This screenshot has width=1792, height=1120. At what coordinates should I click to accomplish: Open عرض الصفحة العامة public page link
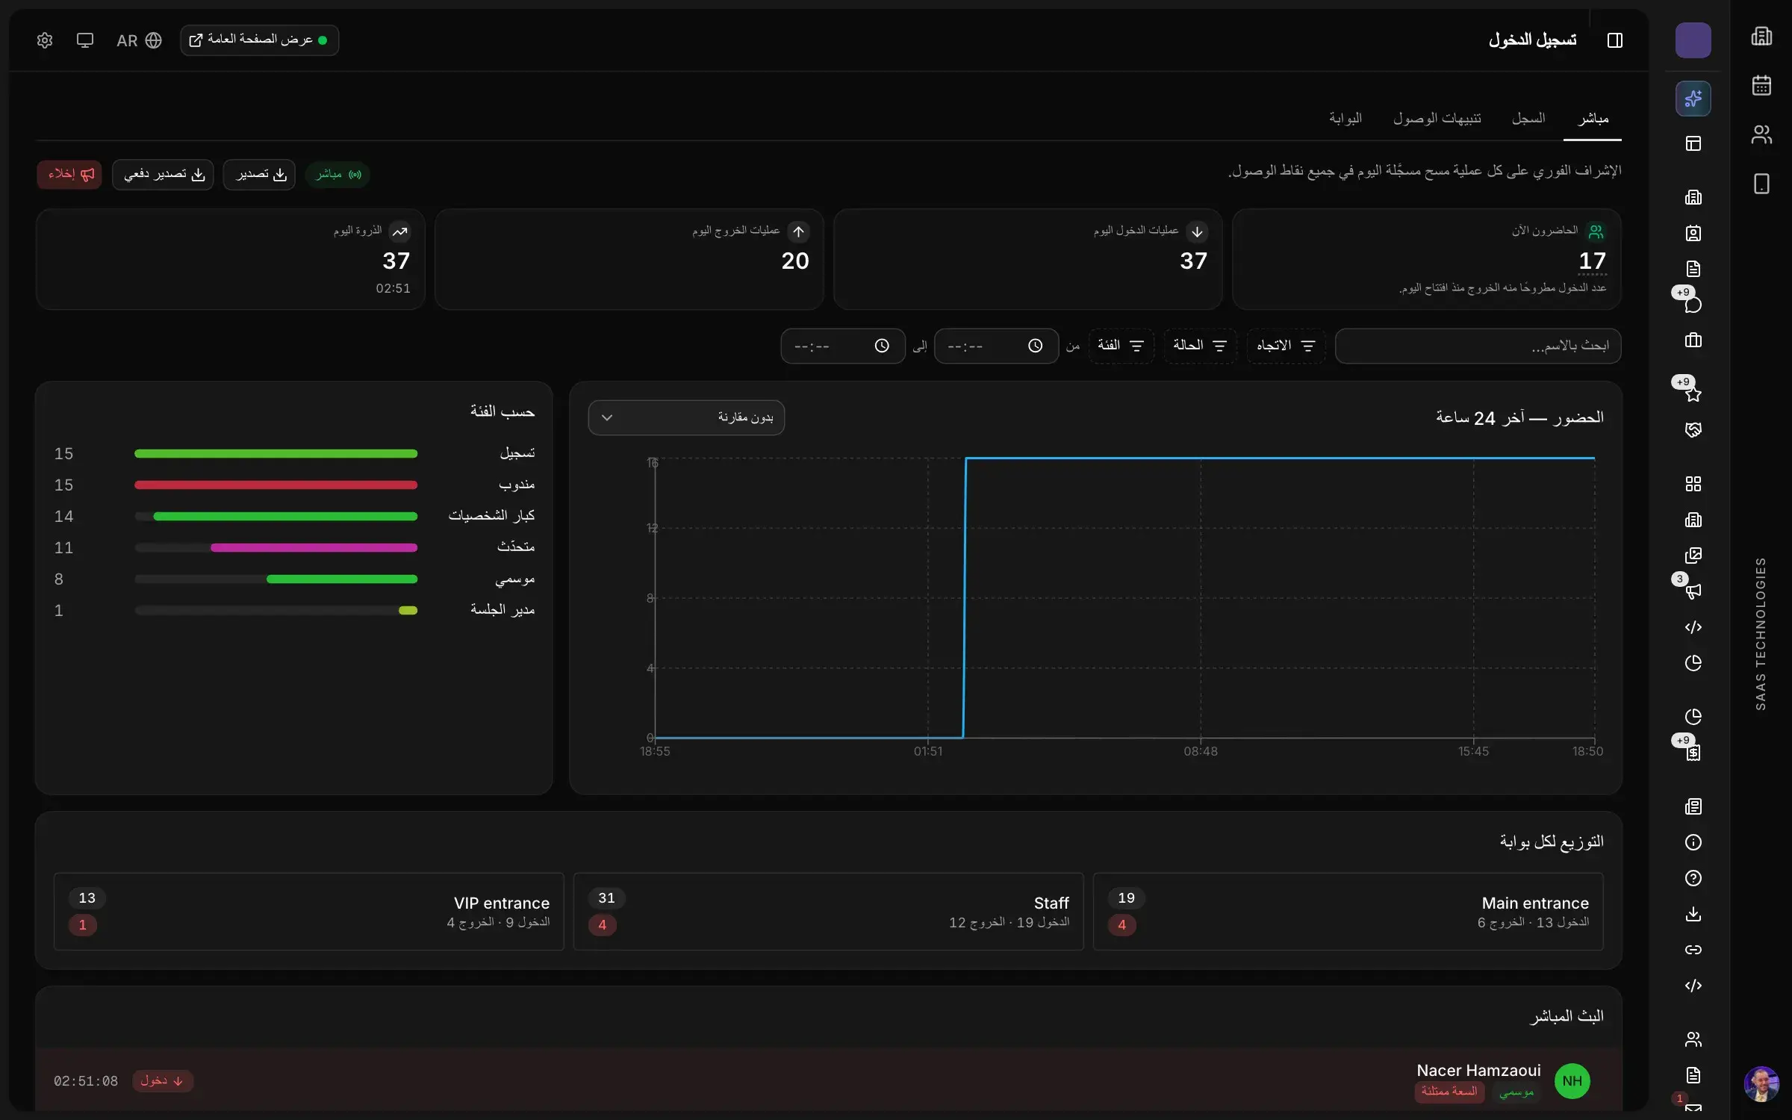tap(259, 40)
